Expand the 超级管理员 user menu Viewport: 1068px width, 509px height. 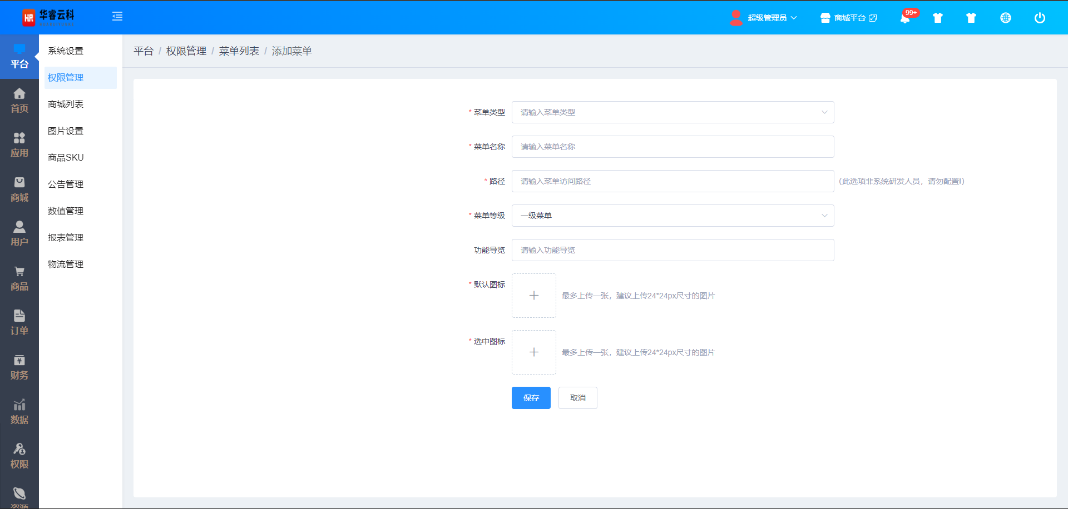[x=765, y=18]
